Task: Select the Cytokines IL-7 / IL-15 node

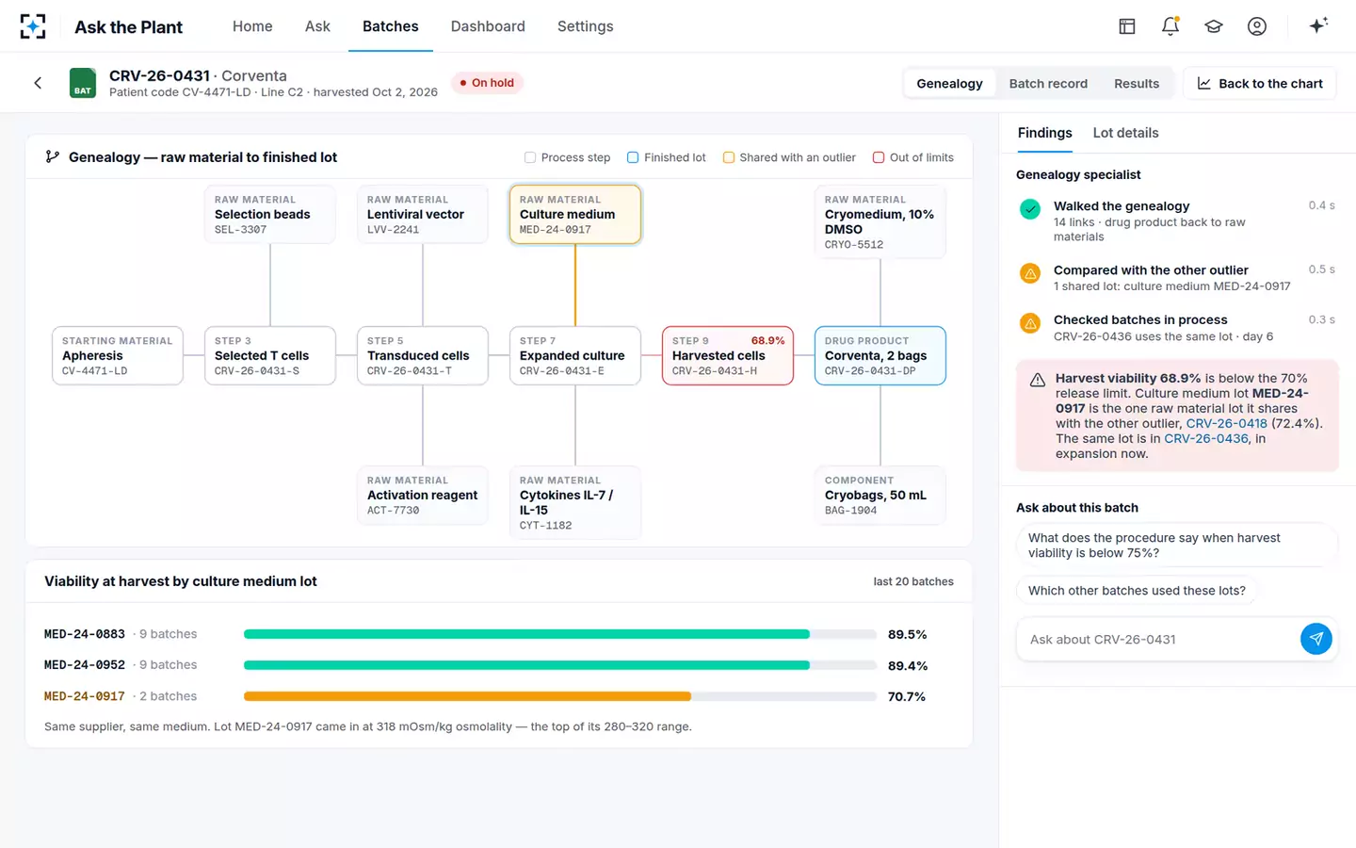Action: point(575,502)
